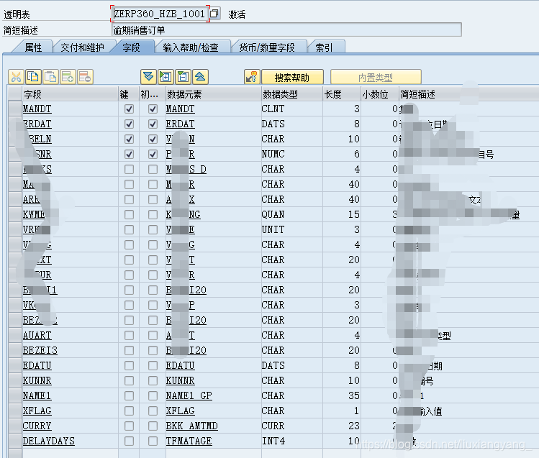Viewport: 539px width, 458px height.
Task: Select the MANDT row via its row selector
Action: (15, 109)
